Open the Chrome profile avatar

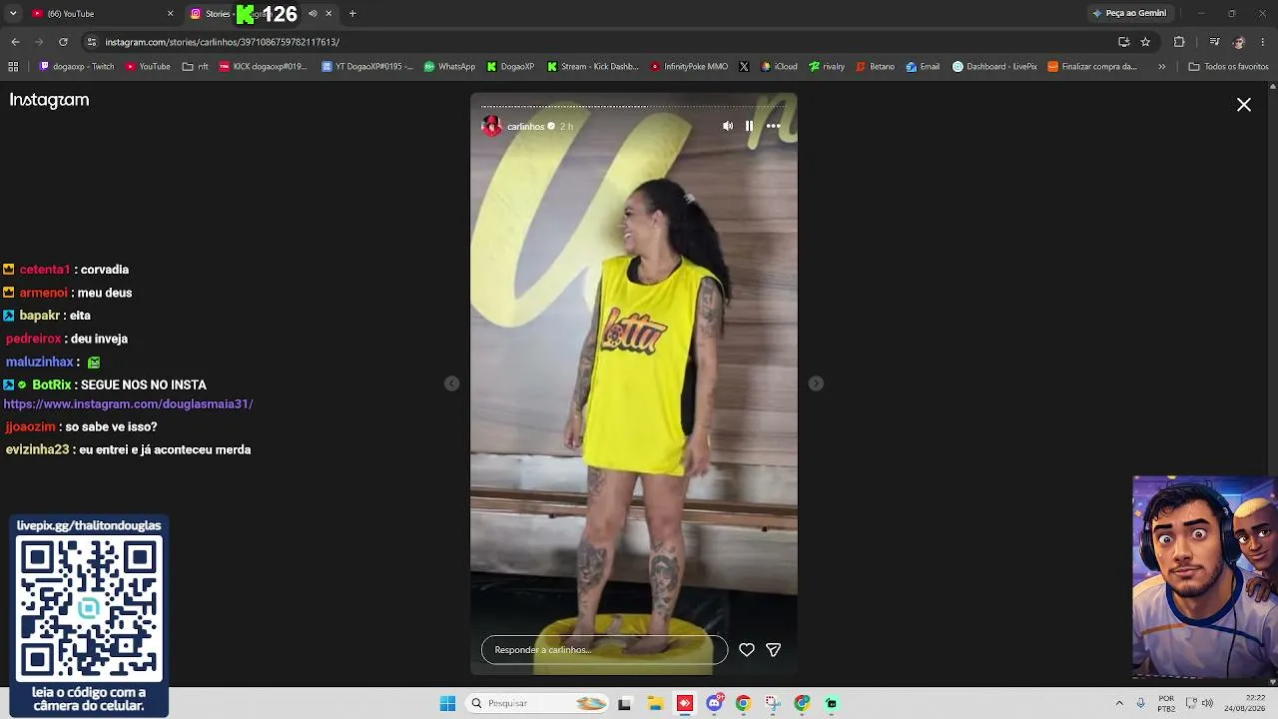pos(1239,42)
